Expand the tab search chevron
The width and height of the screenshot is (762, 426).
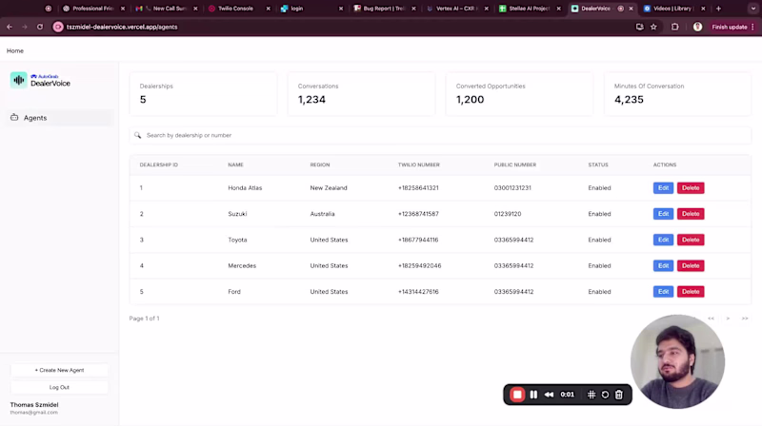(753, 9)
